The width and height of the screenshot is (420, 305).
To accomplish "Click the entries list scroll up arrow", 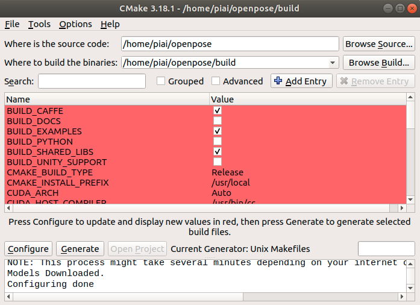I will click(x=410, y=97).
